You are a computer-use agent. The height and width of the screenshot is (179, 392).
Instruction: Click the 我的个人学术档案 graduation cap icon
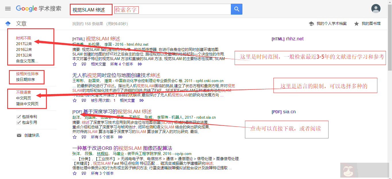tap(311, 24)
